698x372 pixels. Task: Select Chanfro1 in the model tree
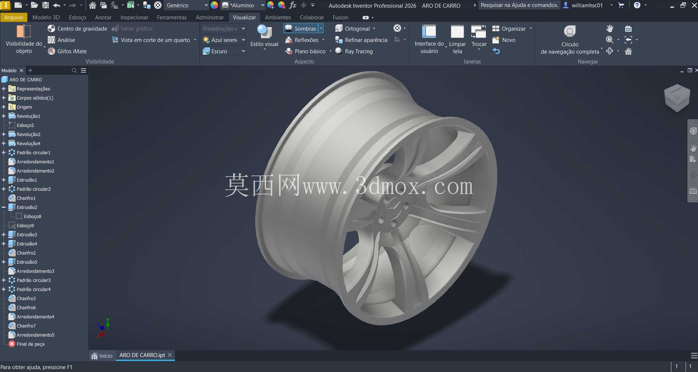[x=22, y=198]
